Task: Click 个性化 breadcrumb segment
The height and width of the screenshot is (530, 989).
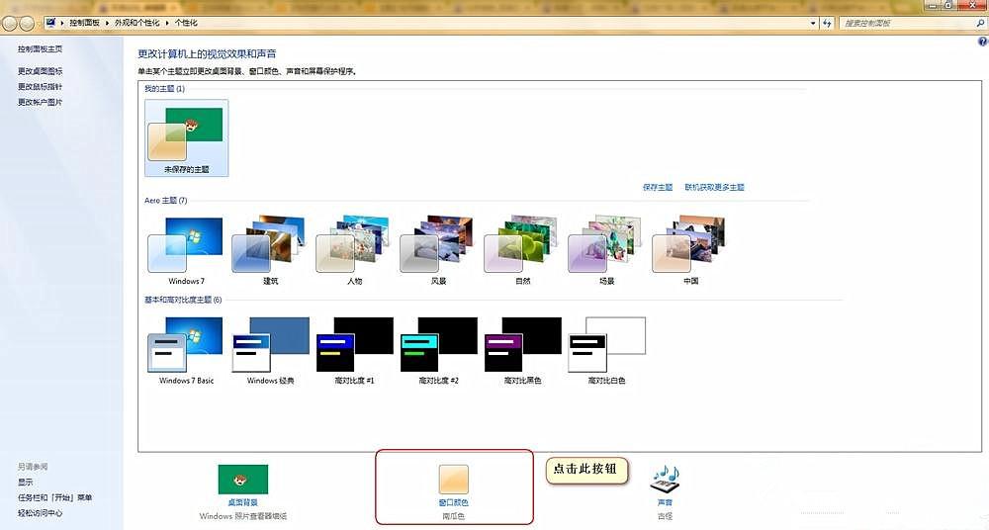Action: 186,23
